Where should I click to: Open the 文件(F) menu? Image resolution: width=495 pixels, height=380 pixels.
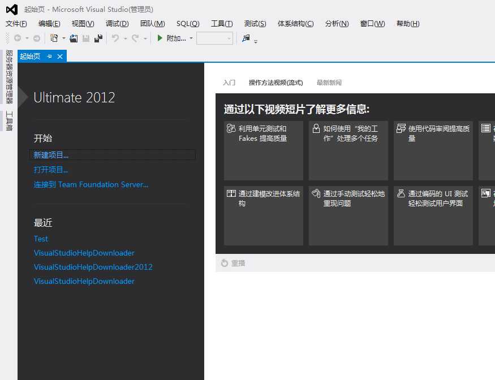click(16, 24)
